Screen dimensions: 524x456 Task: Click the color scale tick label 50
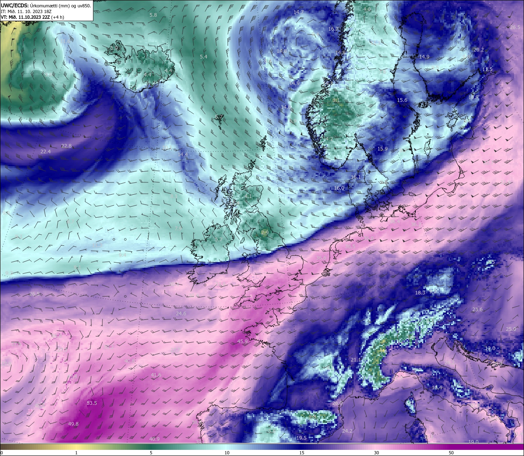pyautogui.click(x=451, y=453)
